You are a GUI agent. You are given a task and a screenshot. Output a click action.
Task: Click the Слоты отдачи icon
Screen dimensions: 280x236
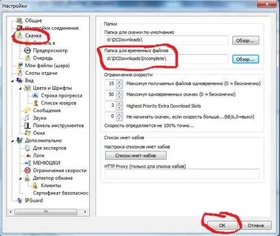tap(19, 73)
